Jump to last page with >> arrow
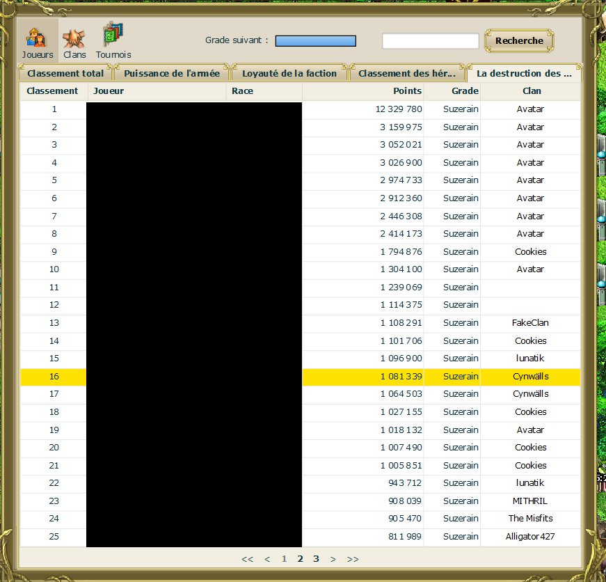The image size is (606, 582). 353,558
